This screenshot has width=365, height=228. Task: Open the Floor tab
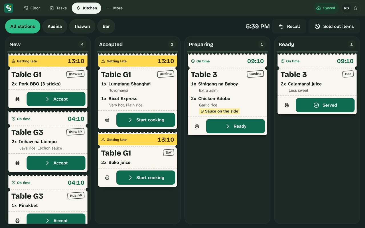pos(32,8)
